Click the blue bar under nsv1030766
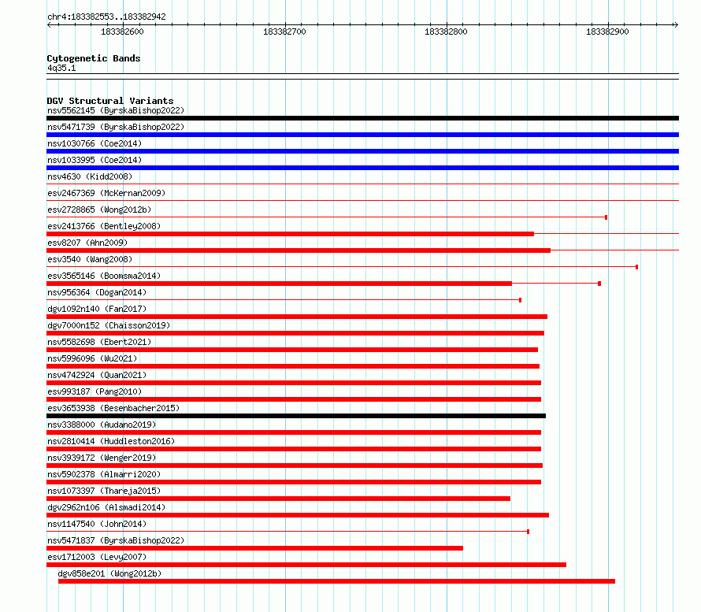Image resolution: width=701 pixels, height=612 pixels. [362, 151]
